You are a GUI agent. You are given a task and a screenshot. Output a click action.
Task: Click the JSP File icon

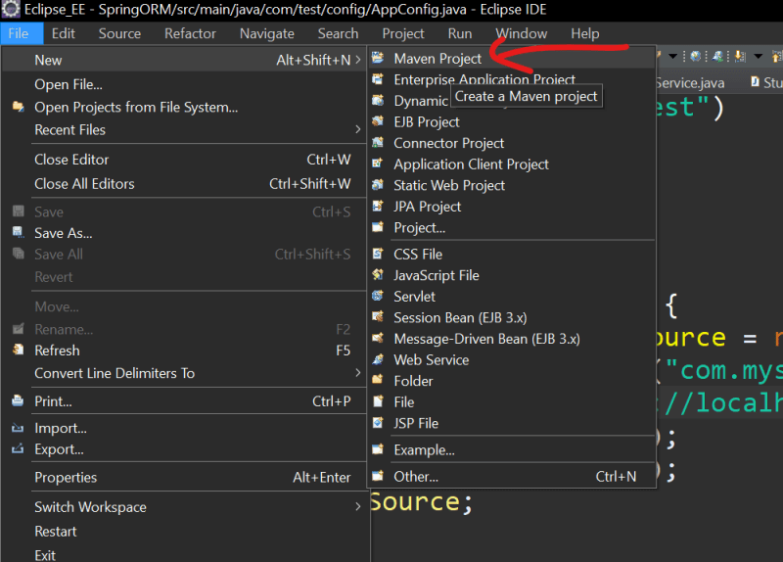click(378, 423)
